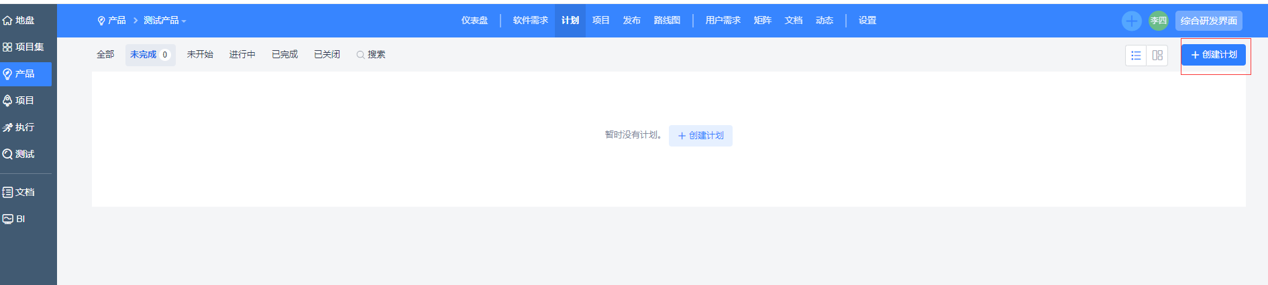Screen dimensions: 1268x285
Task: Open the 矩阵 tab
Action: pos(763,21)
